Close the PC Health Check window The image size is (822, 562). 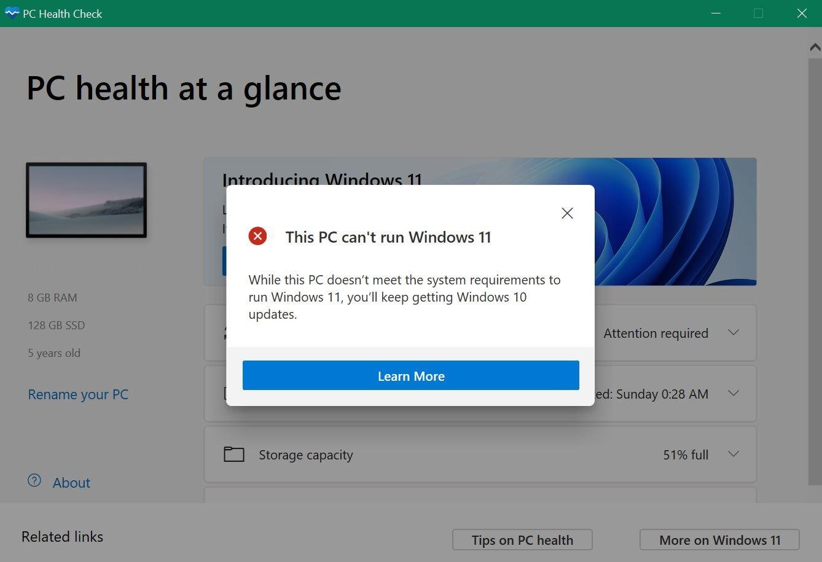tap(802, 13)
